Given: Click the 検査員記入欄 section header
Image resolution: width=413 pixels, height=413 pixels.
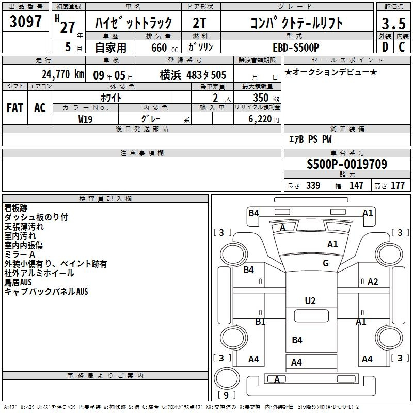Looking at the screenshot, I should [x=105, y=199].
